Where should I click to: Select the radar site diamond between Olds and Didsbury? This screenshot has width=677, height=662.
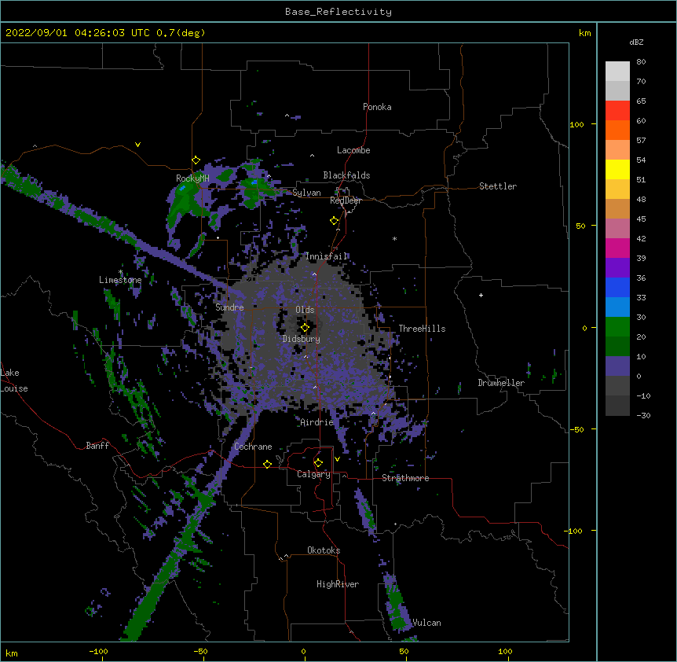[x=305, y=328]
